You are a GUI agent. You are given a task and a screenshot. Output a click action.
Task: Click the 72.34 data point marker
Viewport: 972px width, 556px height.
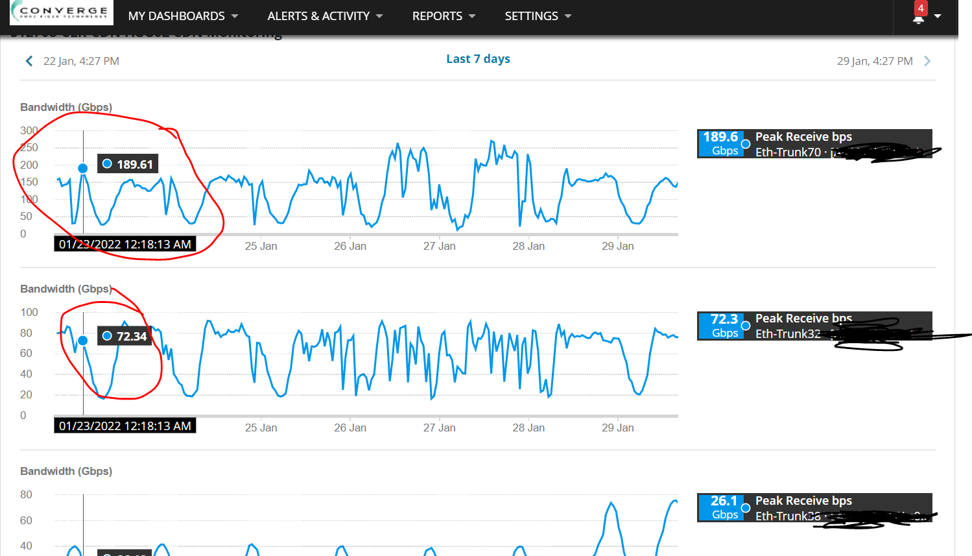[x=83, y=341]
